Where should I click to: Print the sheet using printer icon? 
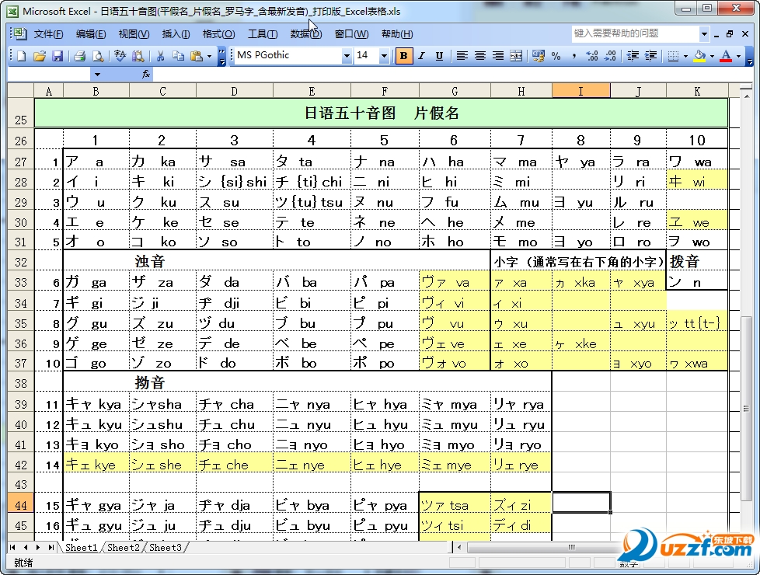coord(80,56)
